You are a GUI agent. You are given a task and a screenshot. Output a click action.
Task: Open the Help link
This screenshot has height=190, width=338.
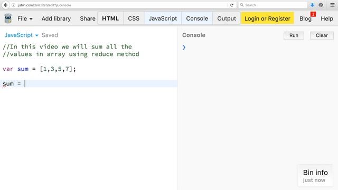pyautogui.click(x=327, y=19)
